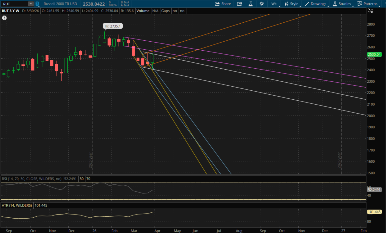Click the RSI study title label
This screenshot has width=386, height=233.
32,179
